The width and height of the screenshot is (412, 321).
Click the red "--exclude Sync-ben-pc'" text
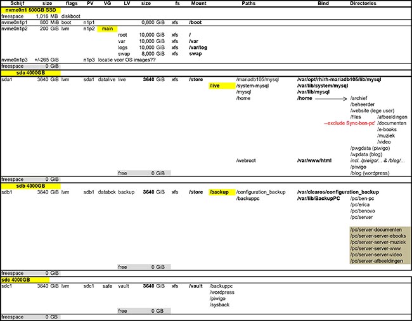coord(350,123)
